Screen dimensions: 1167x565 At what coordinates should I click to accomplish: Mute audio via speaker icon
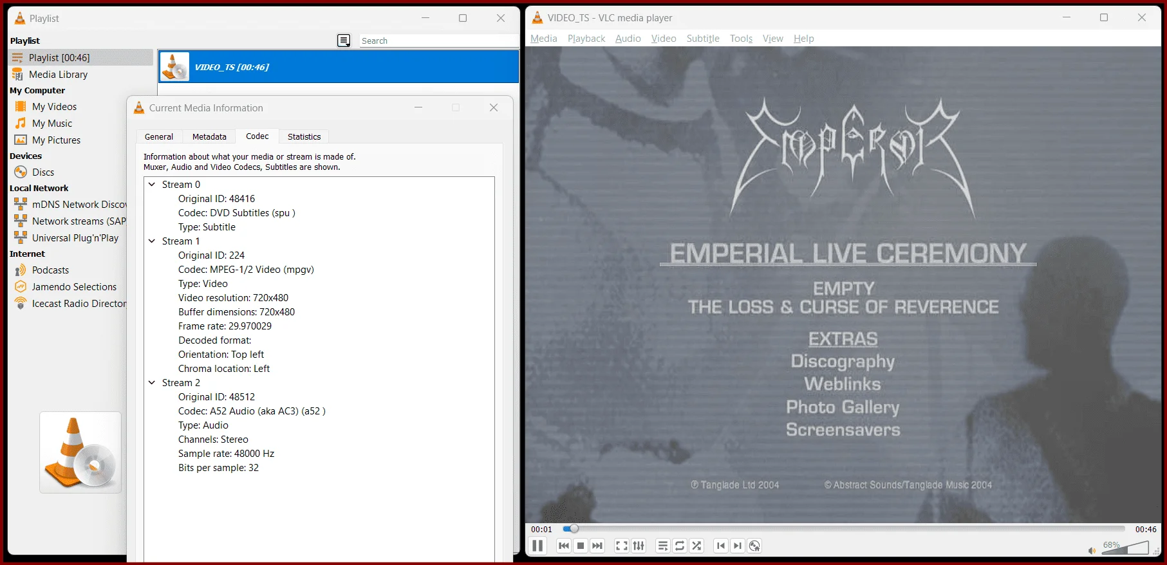click(x=1092, y=550)
